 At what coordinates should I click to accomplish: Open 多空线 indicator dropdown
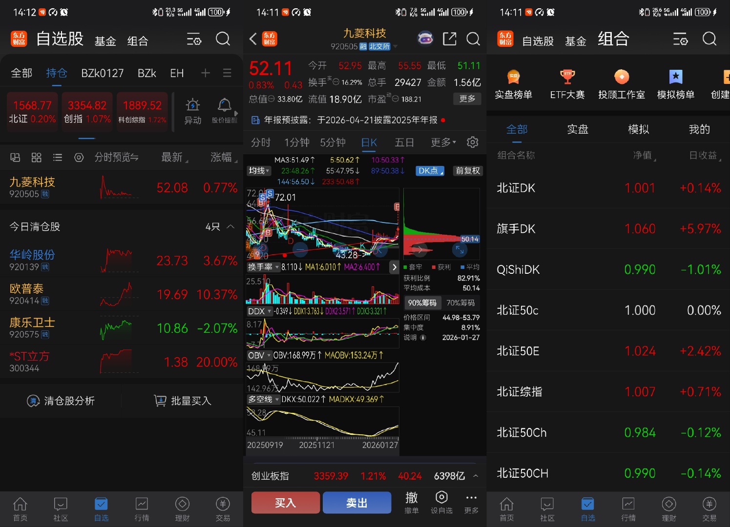coord(264,399)
